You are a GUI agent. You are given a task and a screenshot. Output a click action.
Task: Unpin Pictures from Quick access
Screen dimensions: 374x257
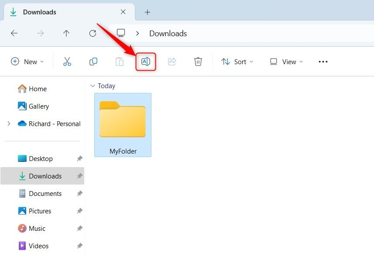[x=79, y=211]
